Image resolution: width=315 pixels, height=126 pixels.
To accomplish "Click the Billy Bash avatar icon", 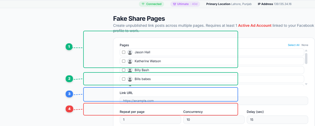I will (130, 70).
